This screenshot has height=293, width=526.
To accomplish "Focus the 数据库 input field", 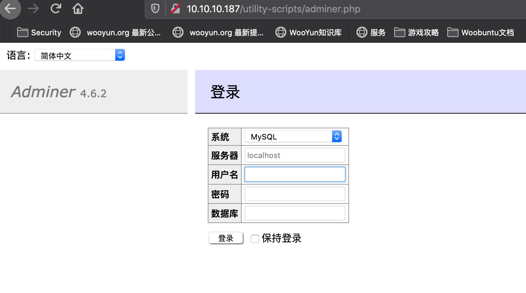I will [x=295, y=213].
